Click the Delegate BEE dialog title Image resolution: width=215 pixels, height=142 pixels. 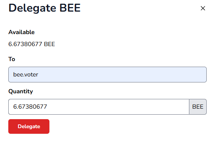point(45,8)
